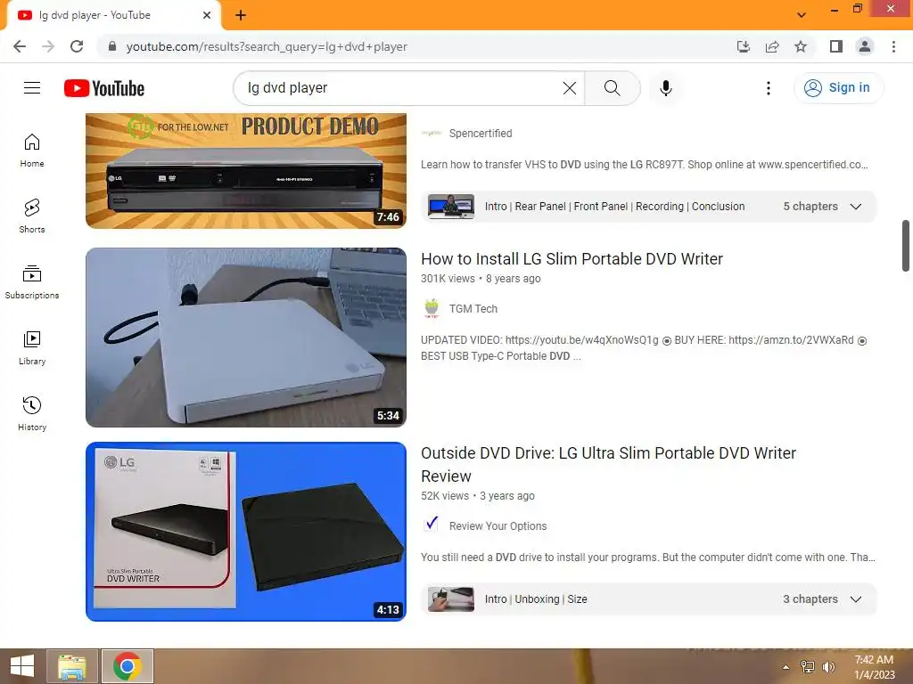Click the YouTube logo

(104, 88)
